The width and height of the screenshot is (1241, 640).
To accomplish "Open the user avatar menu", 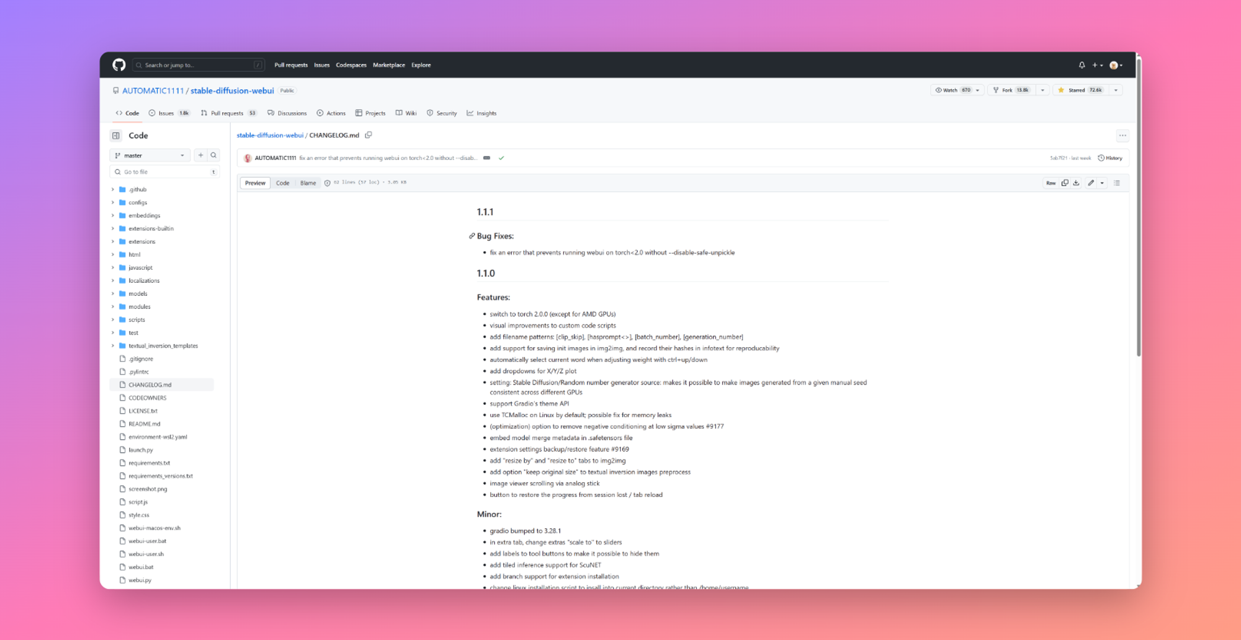I will point(1116,65).
